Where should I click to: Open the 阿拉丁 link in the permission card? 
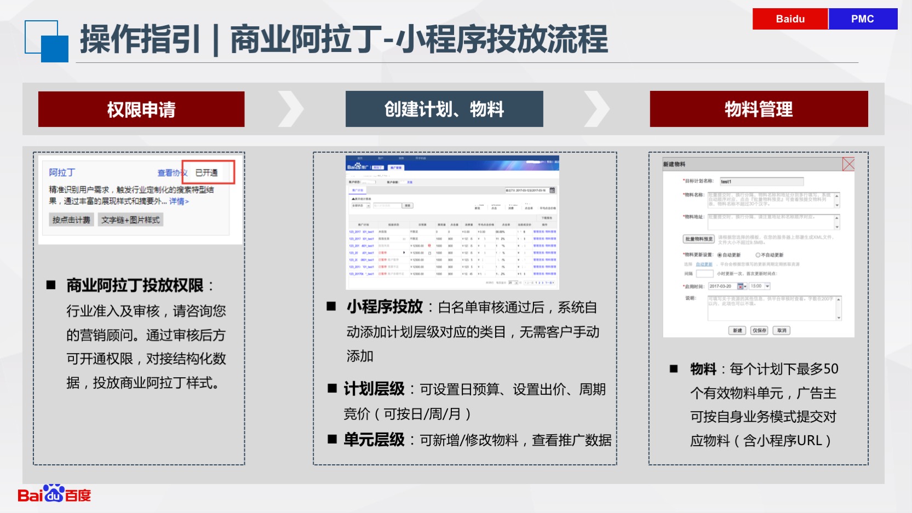62,172
